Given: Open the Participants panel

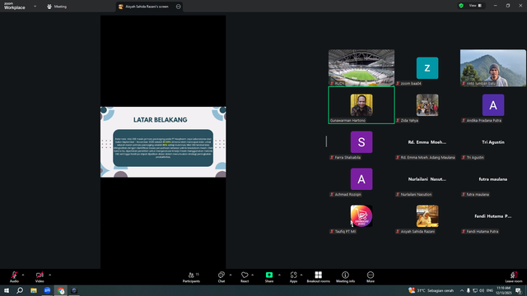Looking at the screenshot, I should tap(191, 277).
